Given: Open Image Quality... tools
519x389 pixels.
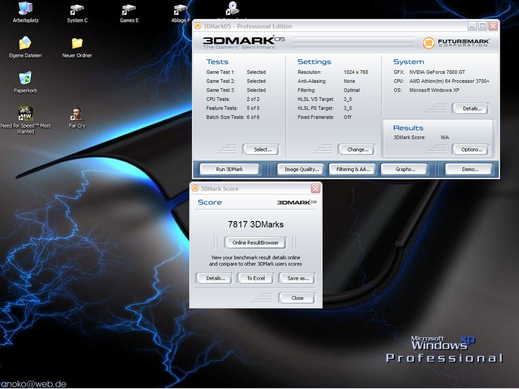Looking at the screenshot, I should (x=301, y=170).
